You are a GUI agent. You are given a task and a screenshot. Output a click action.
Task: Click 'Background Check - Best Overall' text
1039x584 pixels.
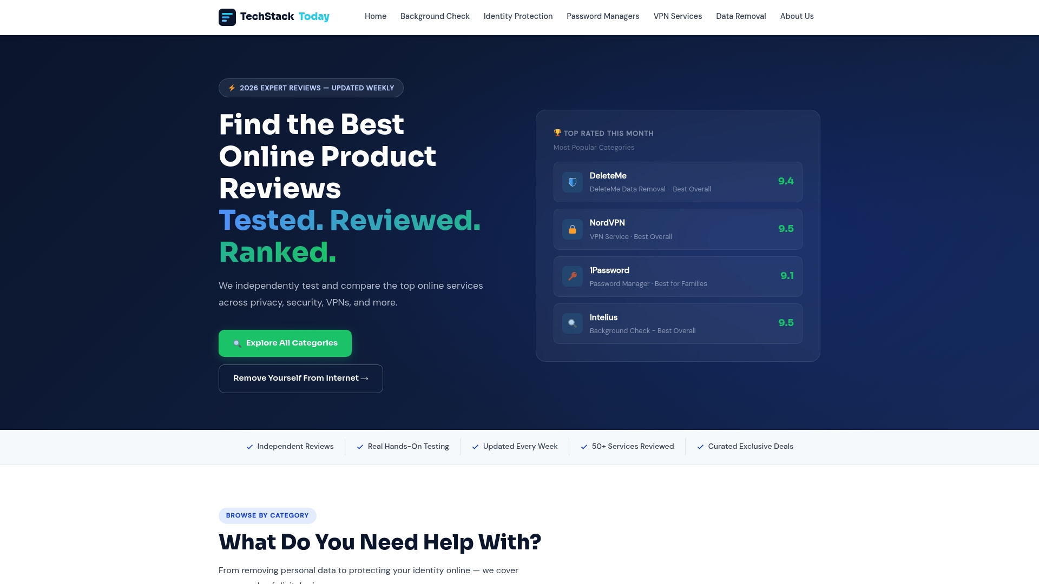coord(642,331)
